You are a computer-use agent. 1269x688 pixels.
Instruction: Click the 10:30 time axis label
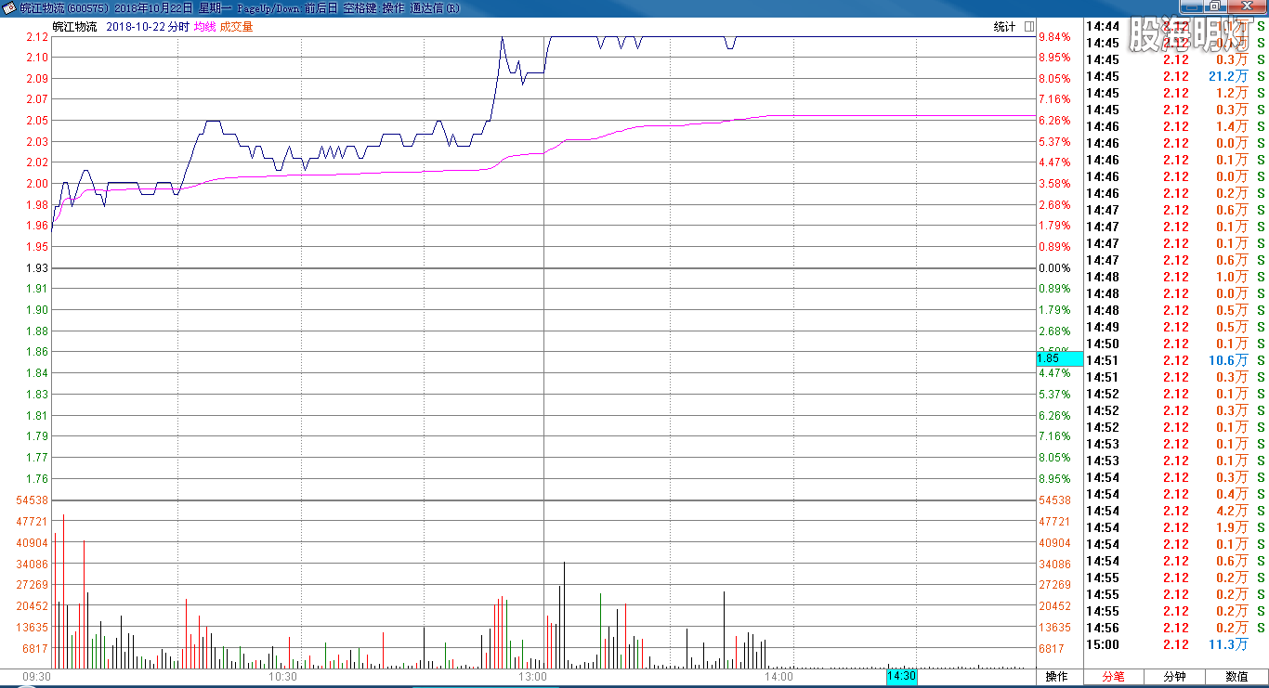click(x=282, y=677)
